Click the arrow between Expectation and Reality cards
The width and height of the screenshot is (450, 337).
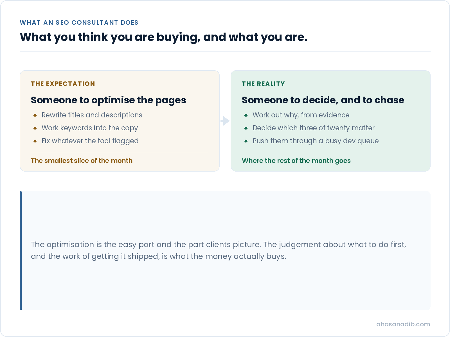pos(225,121)
